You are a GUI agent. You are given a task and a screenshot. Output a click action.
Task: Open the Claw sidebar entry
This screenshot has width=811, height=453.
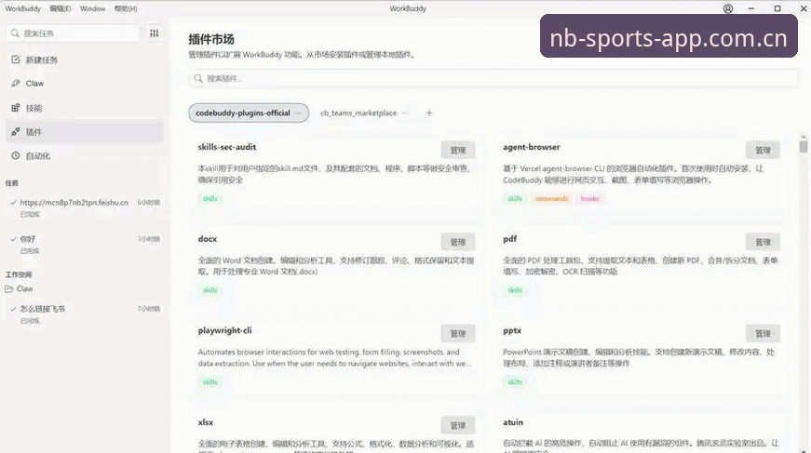pos(85,83)
